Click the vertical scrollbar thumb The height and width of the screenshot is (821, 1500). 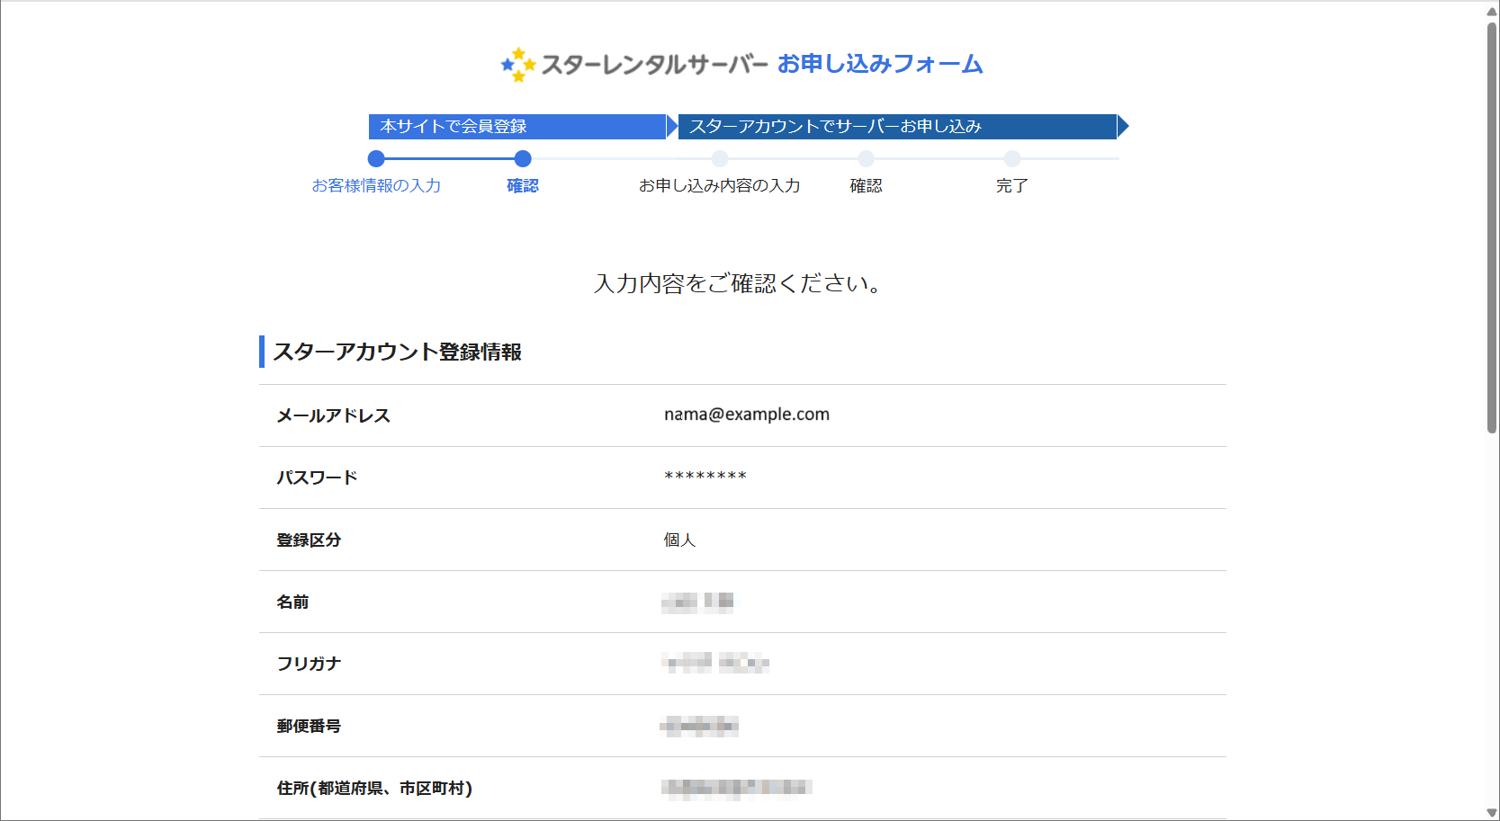pos(1491,228)
